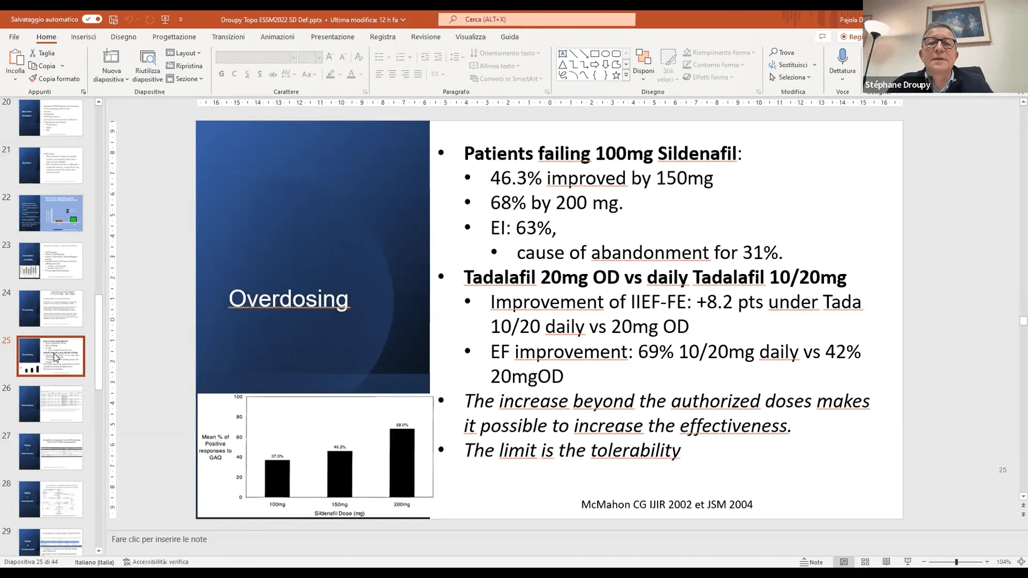Select slide 24 thumbnail
The image size is (1028, 578).
51,309
